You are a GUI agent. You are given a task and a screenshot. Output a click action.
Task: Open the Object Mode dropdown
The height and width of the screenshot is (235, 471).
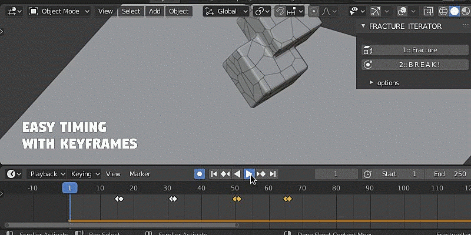point(59,11)
